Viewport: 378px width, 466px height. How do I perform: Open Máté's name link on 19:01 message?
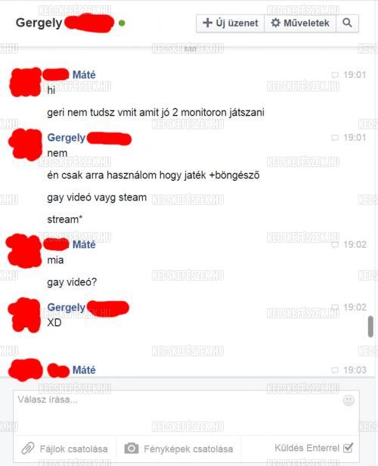tap(84, 75)
